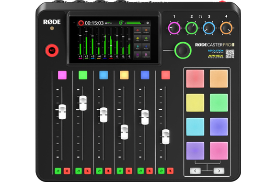
Task: Mute the sixth fader channel
Action: coord(170,171)
